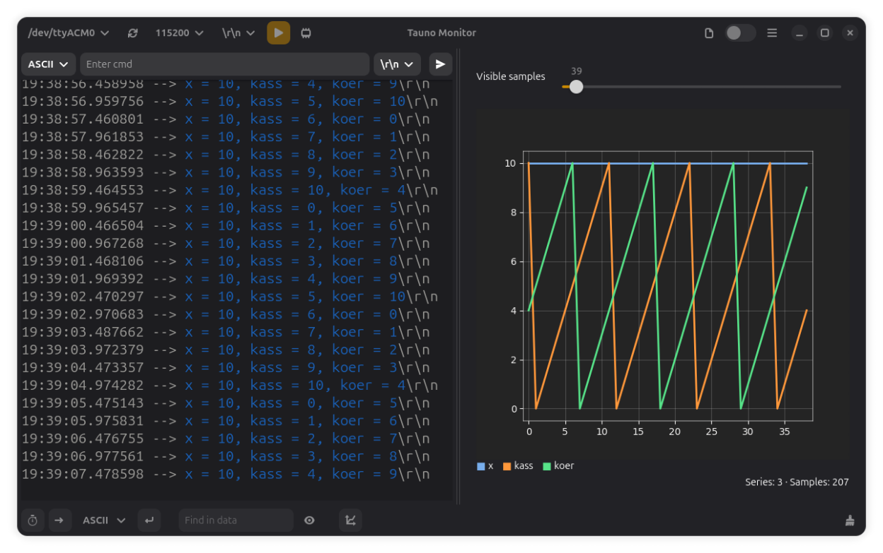883x553 pixels.
Task: Click the Series: 3 · Samples: 207 status text
Action: [797, 482]
